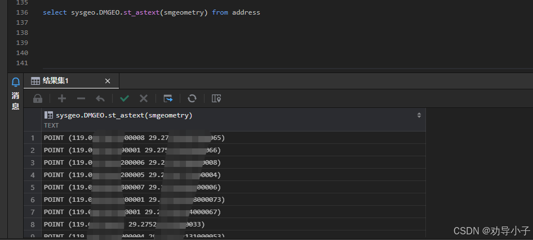Click the POINT cell ending in 800007 …00006)

[x=233, y=188]
